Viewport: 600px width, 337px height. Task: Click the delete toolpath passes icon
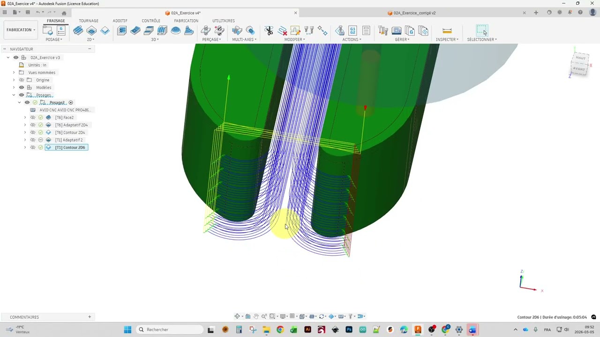(282, 30)
